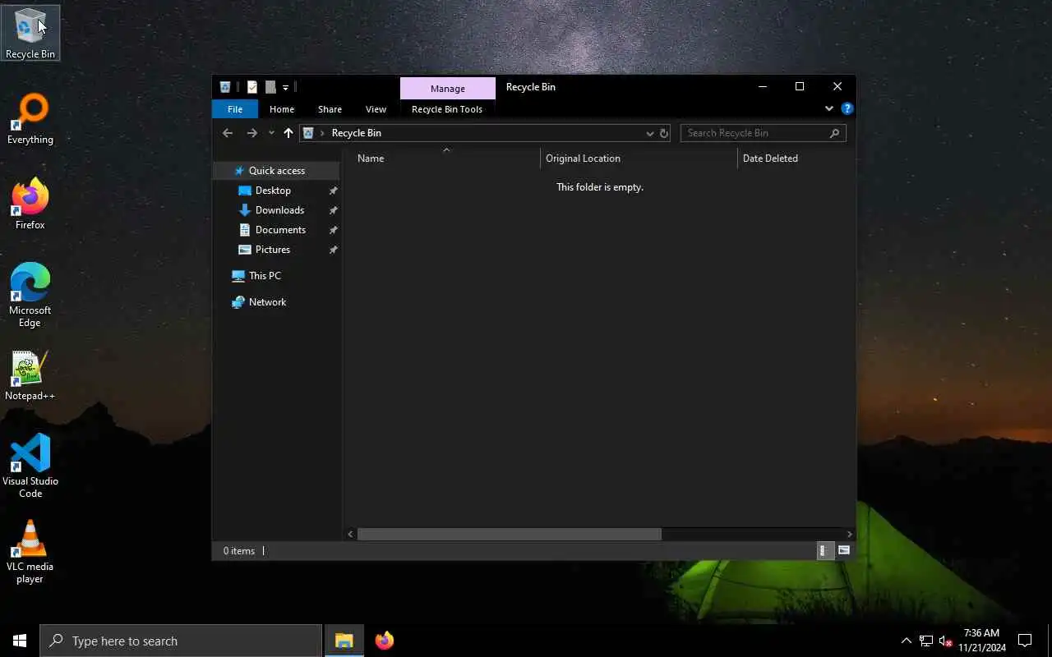Click the Manage contextual tab
The height and width of the screenshot is (657, 1052).
click(448, 89)
